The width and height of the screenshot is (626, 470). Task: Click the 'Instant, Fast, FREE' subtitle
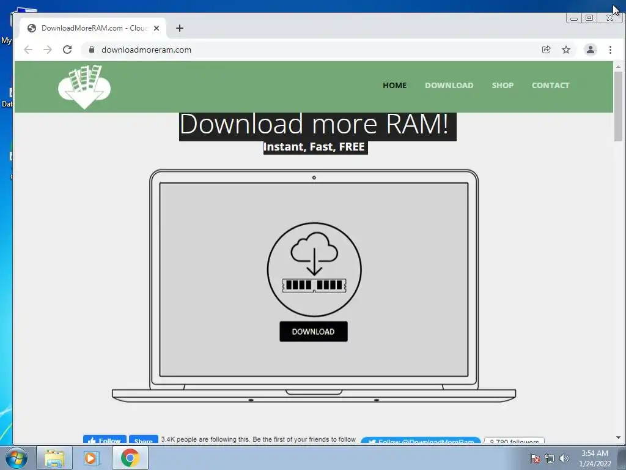pos(314,147)
